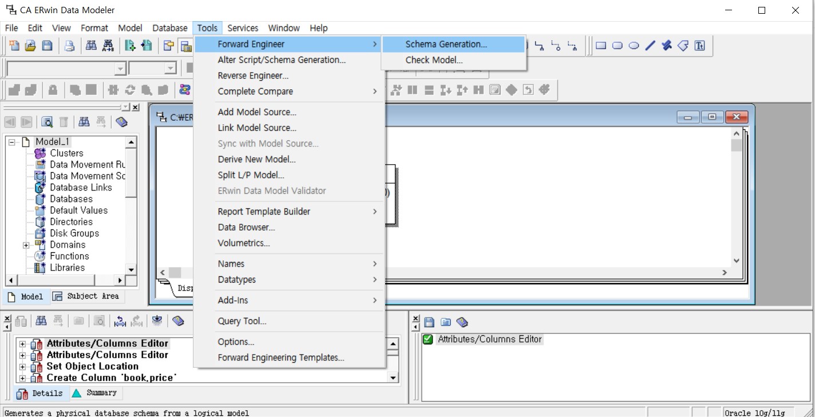The width and height of the screenshot is (815, 417).
Task: Expand the Create Column 'book.price' log entry
Action: [x=22, y=378]
